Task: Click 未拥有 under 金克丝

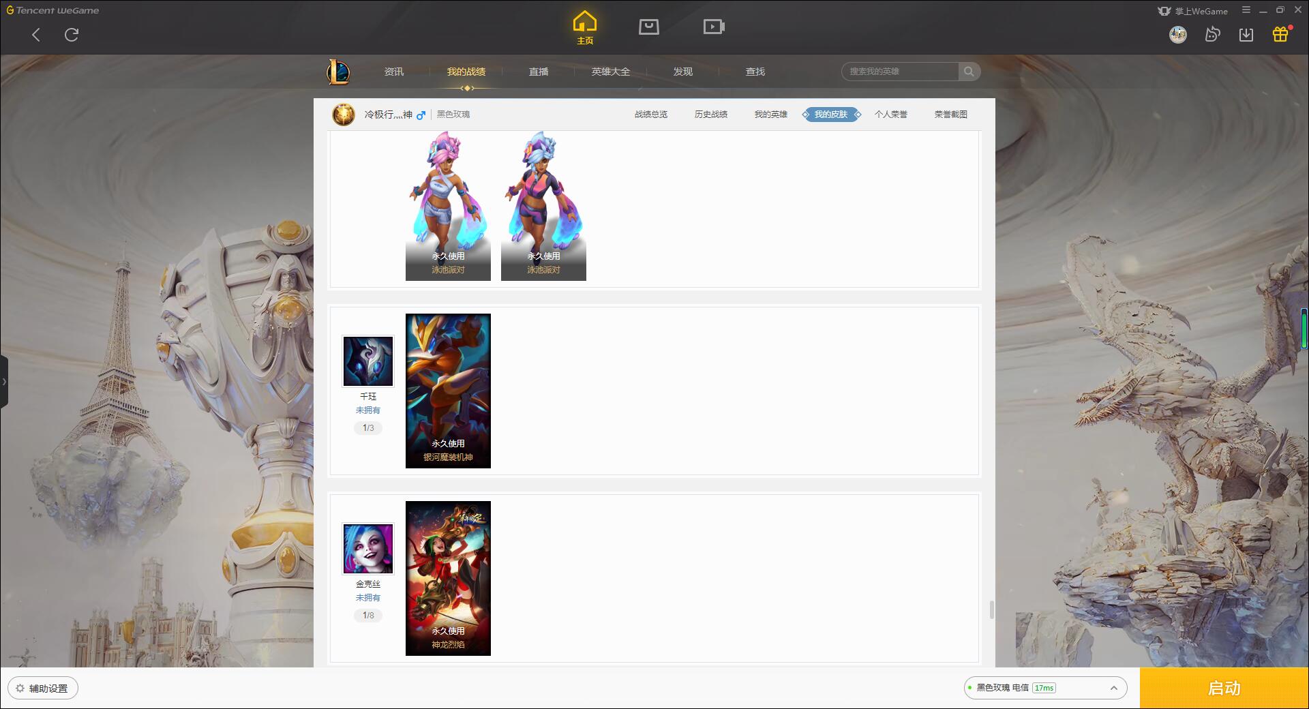Action: 368,598
